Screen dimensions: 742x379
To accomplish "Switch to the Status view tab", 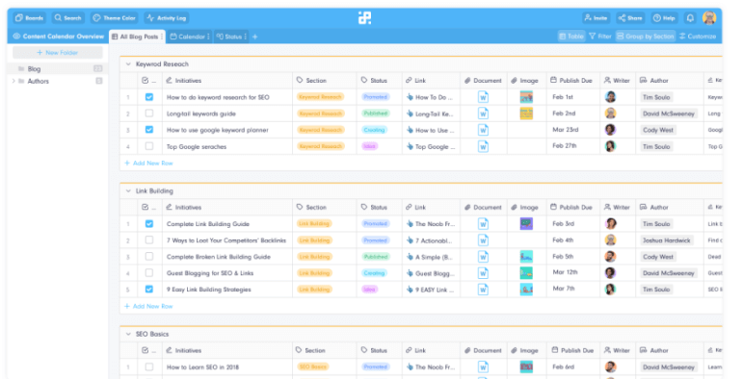I will (230, 37).
